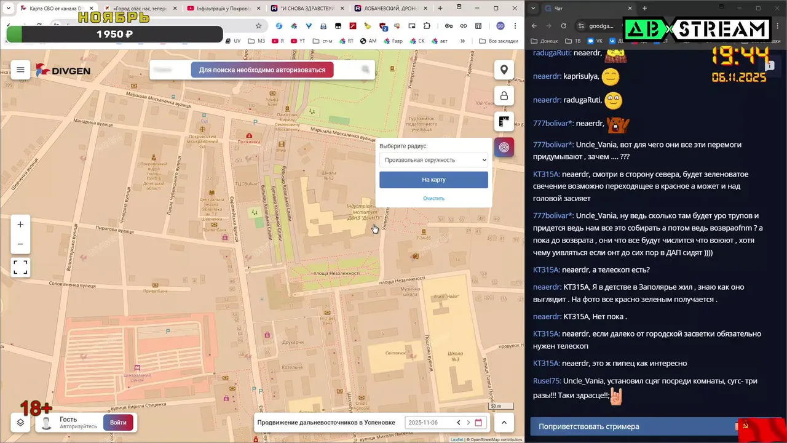Open the 'ст-м' bookmark folder
This screenshot has height=443, width=787.
coord(323,41)
